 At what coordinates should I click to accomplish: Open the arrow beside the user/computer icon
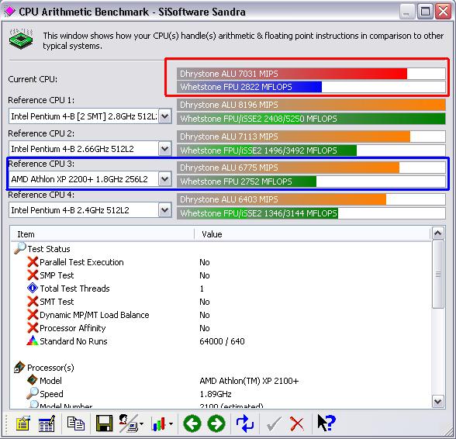coord(142,423)
